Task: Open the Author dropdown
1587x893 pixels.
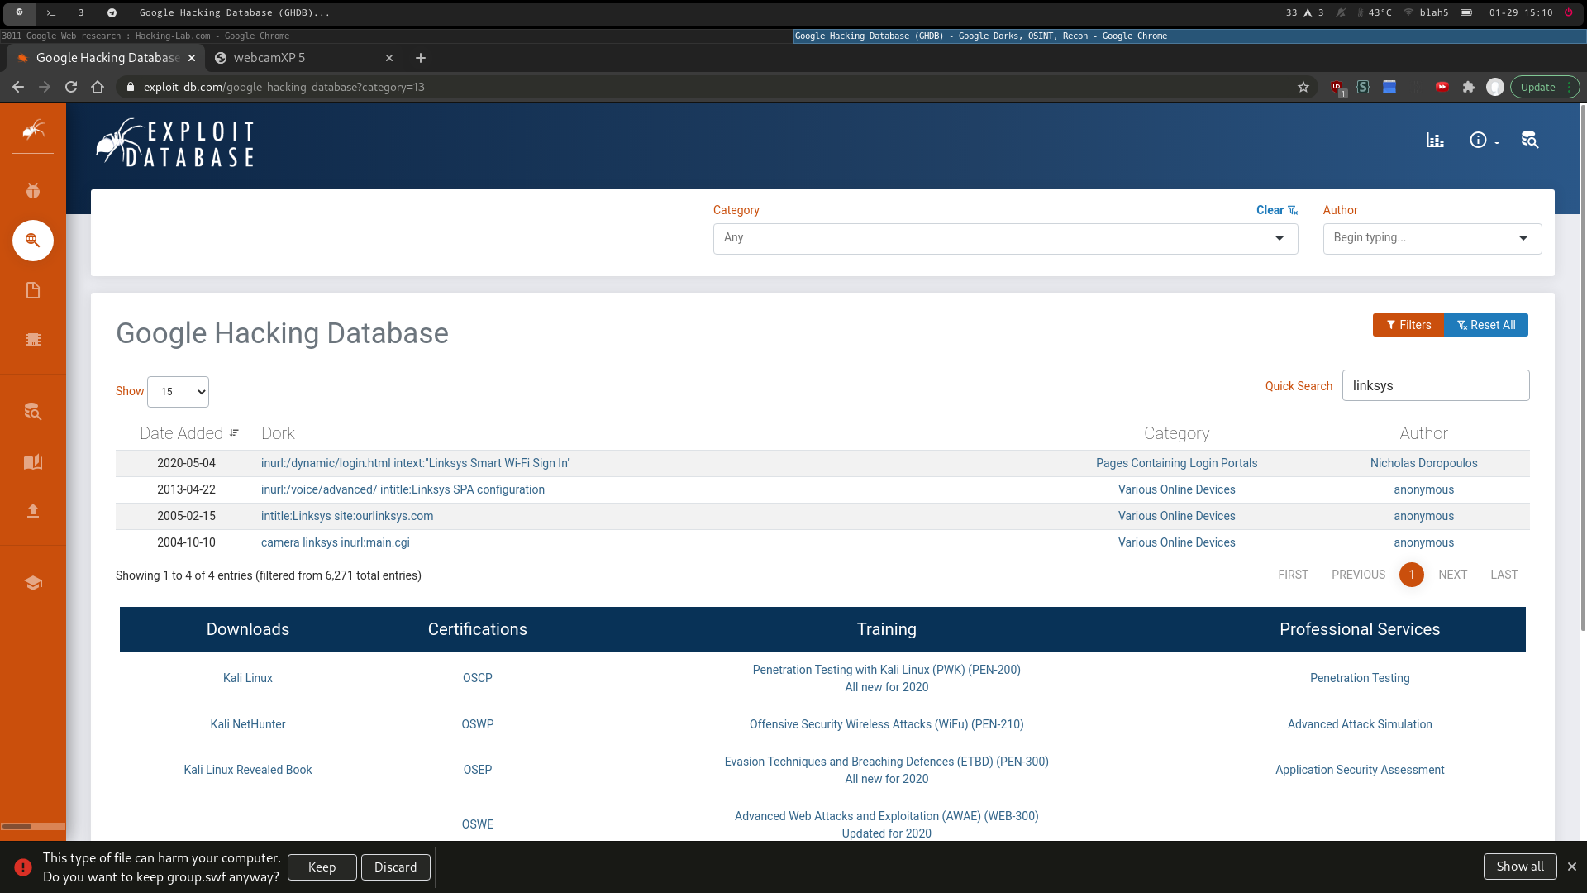Action: click(x=1431, y=238)
